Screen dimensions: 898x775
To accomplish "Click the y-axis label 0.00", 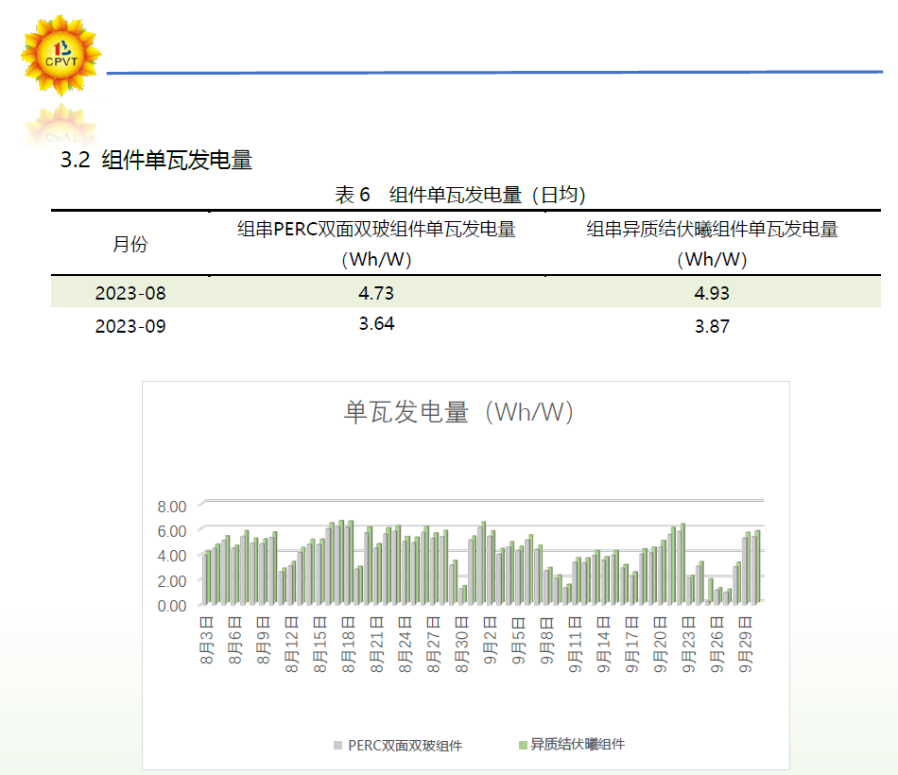I will 172,606.
